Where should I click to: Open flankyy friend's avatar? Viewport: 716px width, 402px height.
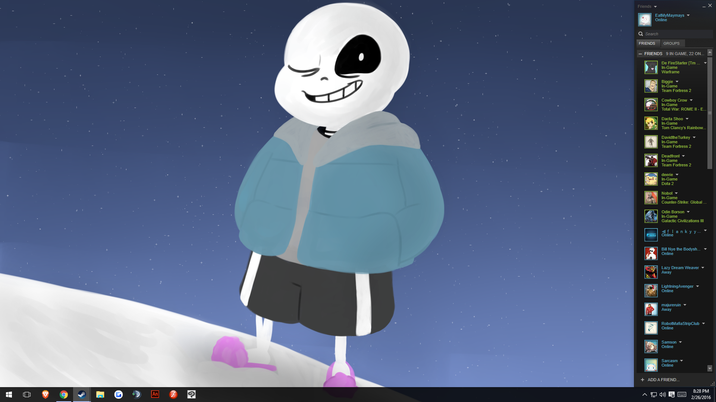pos(651,235)
